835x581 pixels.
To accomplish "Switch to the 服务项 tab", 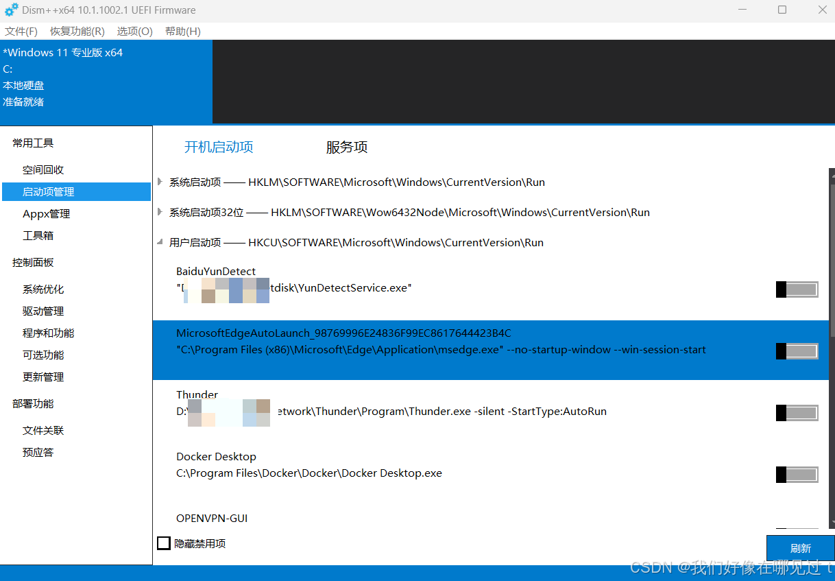I will point(347,147).
